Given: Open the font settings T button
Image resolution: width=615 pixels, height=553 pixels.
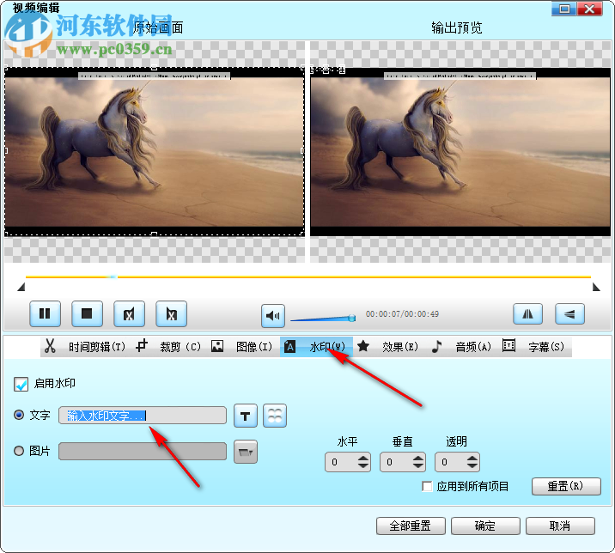Looking at the screenshot, I should [246, 416].
